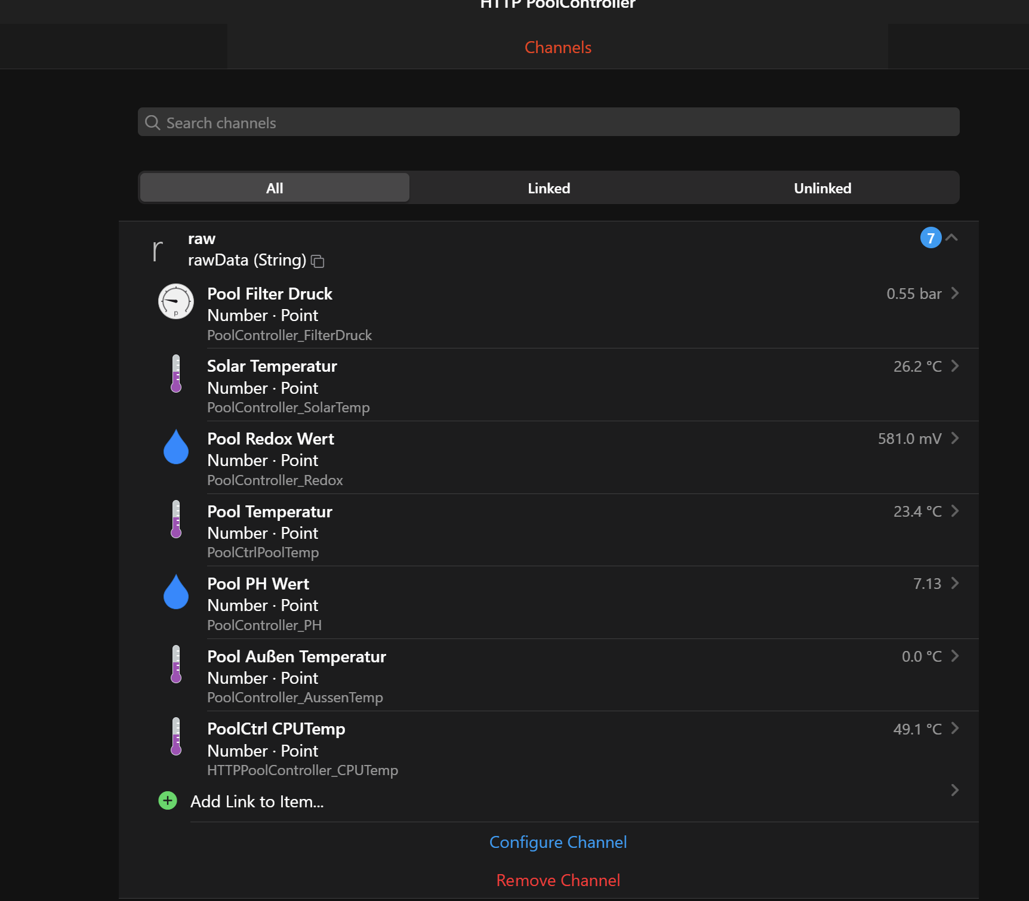
Task: Click the pressure gauge icon for Pool Filter Druck
Action: [175, 301]
